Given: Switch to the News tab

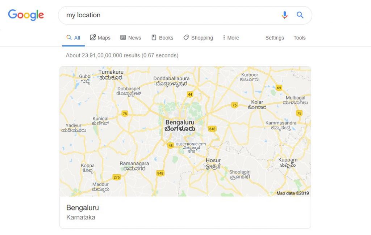Looking at the screenshot, I should pyautogui.click(x=130, y=38).
